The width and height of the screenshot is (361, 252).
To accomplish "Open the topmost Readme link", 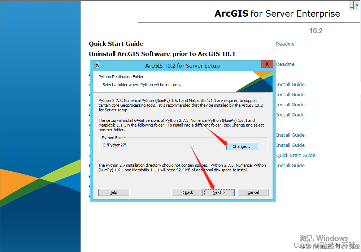I will [285, 43].
